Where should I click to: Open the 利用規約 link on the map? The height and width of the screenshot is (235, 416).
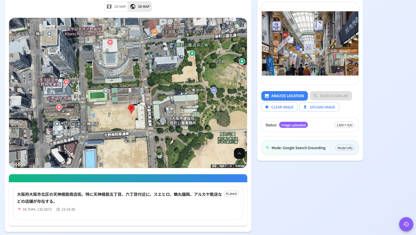pos(240,166)
